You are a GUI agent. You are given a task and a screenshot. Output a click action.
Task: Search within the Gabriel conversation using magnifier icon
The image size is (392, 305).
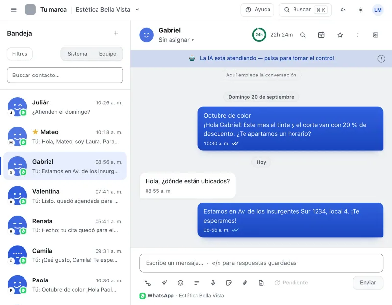pyautogui.click(x=303, y=35)
